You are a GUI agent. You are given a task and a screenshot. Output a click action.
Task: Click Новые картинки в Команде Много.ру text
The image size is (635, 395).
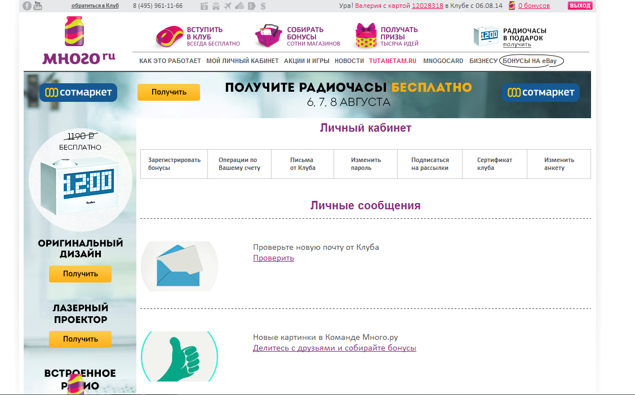pyautogui.click(x=326, y=337)
